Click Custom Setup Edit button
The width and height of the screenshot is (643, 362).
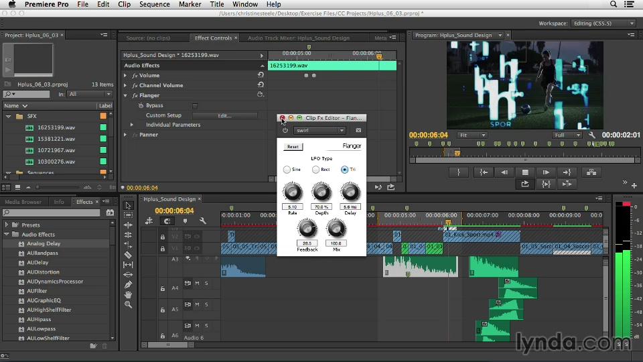click(225, 116)
